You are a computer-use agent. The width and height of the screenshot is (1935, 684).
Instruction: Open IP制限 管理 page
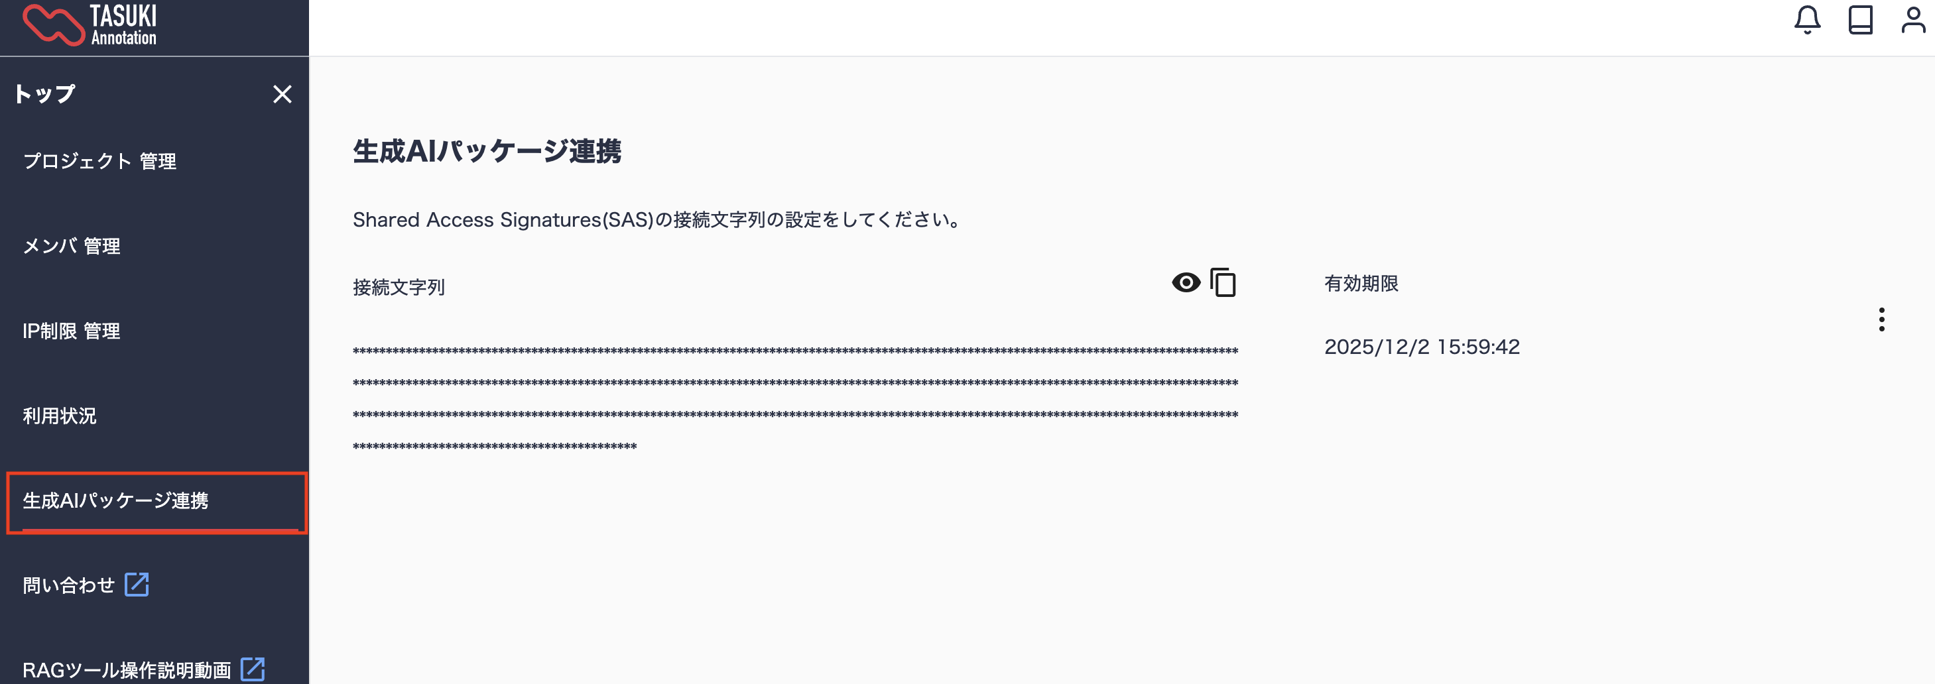pos(72,331)
